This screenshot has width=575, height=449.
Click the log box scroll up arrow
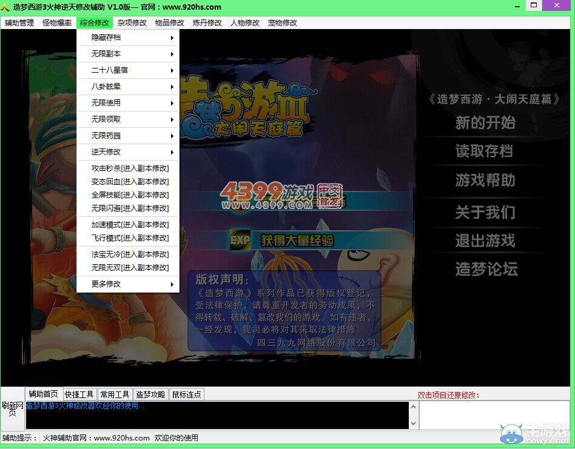point(414,406)
